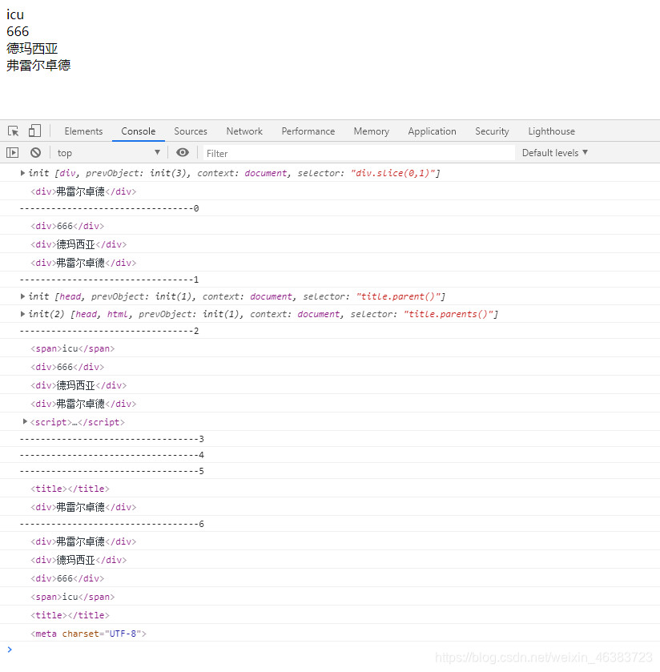The height and width of the screenshot is (672, 660).
Task: Open the top JavaScript context dropdown
Action: [x=109, y=153]
